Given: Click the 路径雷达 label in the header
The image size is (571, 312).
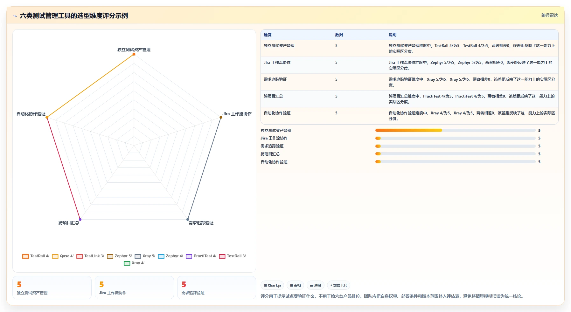Looking at the screenshot, I should [550, 15].
